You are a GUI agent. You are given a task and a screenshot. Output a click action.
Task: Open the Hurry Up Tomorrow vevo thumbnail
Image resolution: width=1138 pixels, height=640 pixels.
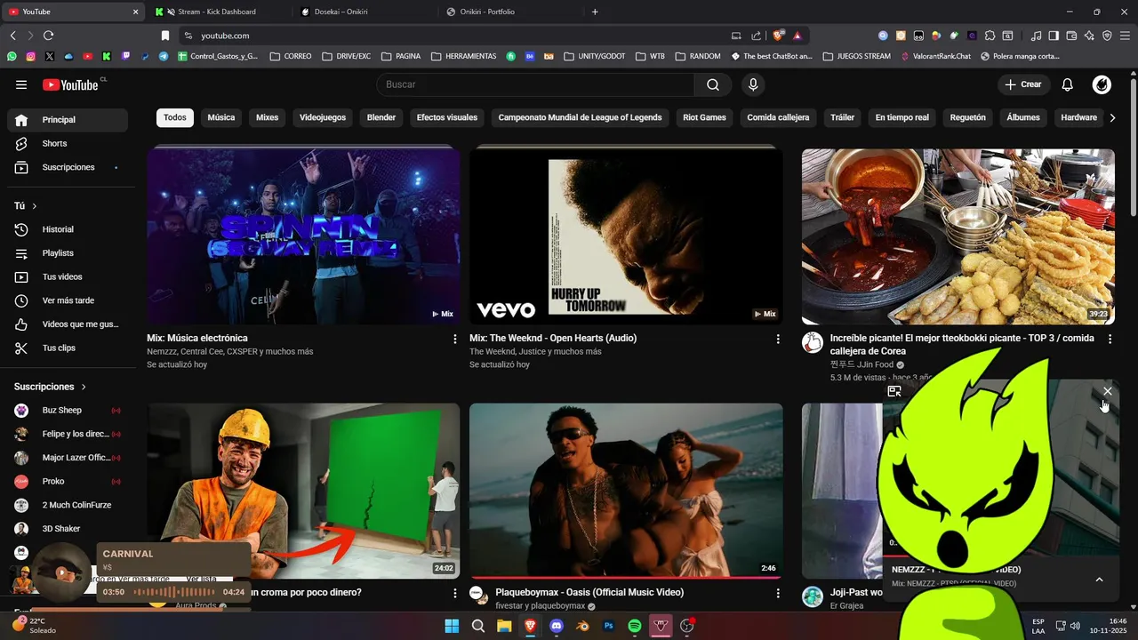pos(626,236)
